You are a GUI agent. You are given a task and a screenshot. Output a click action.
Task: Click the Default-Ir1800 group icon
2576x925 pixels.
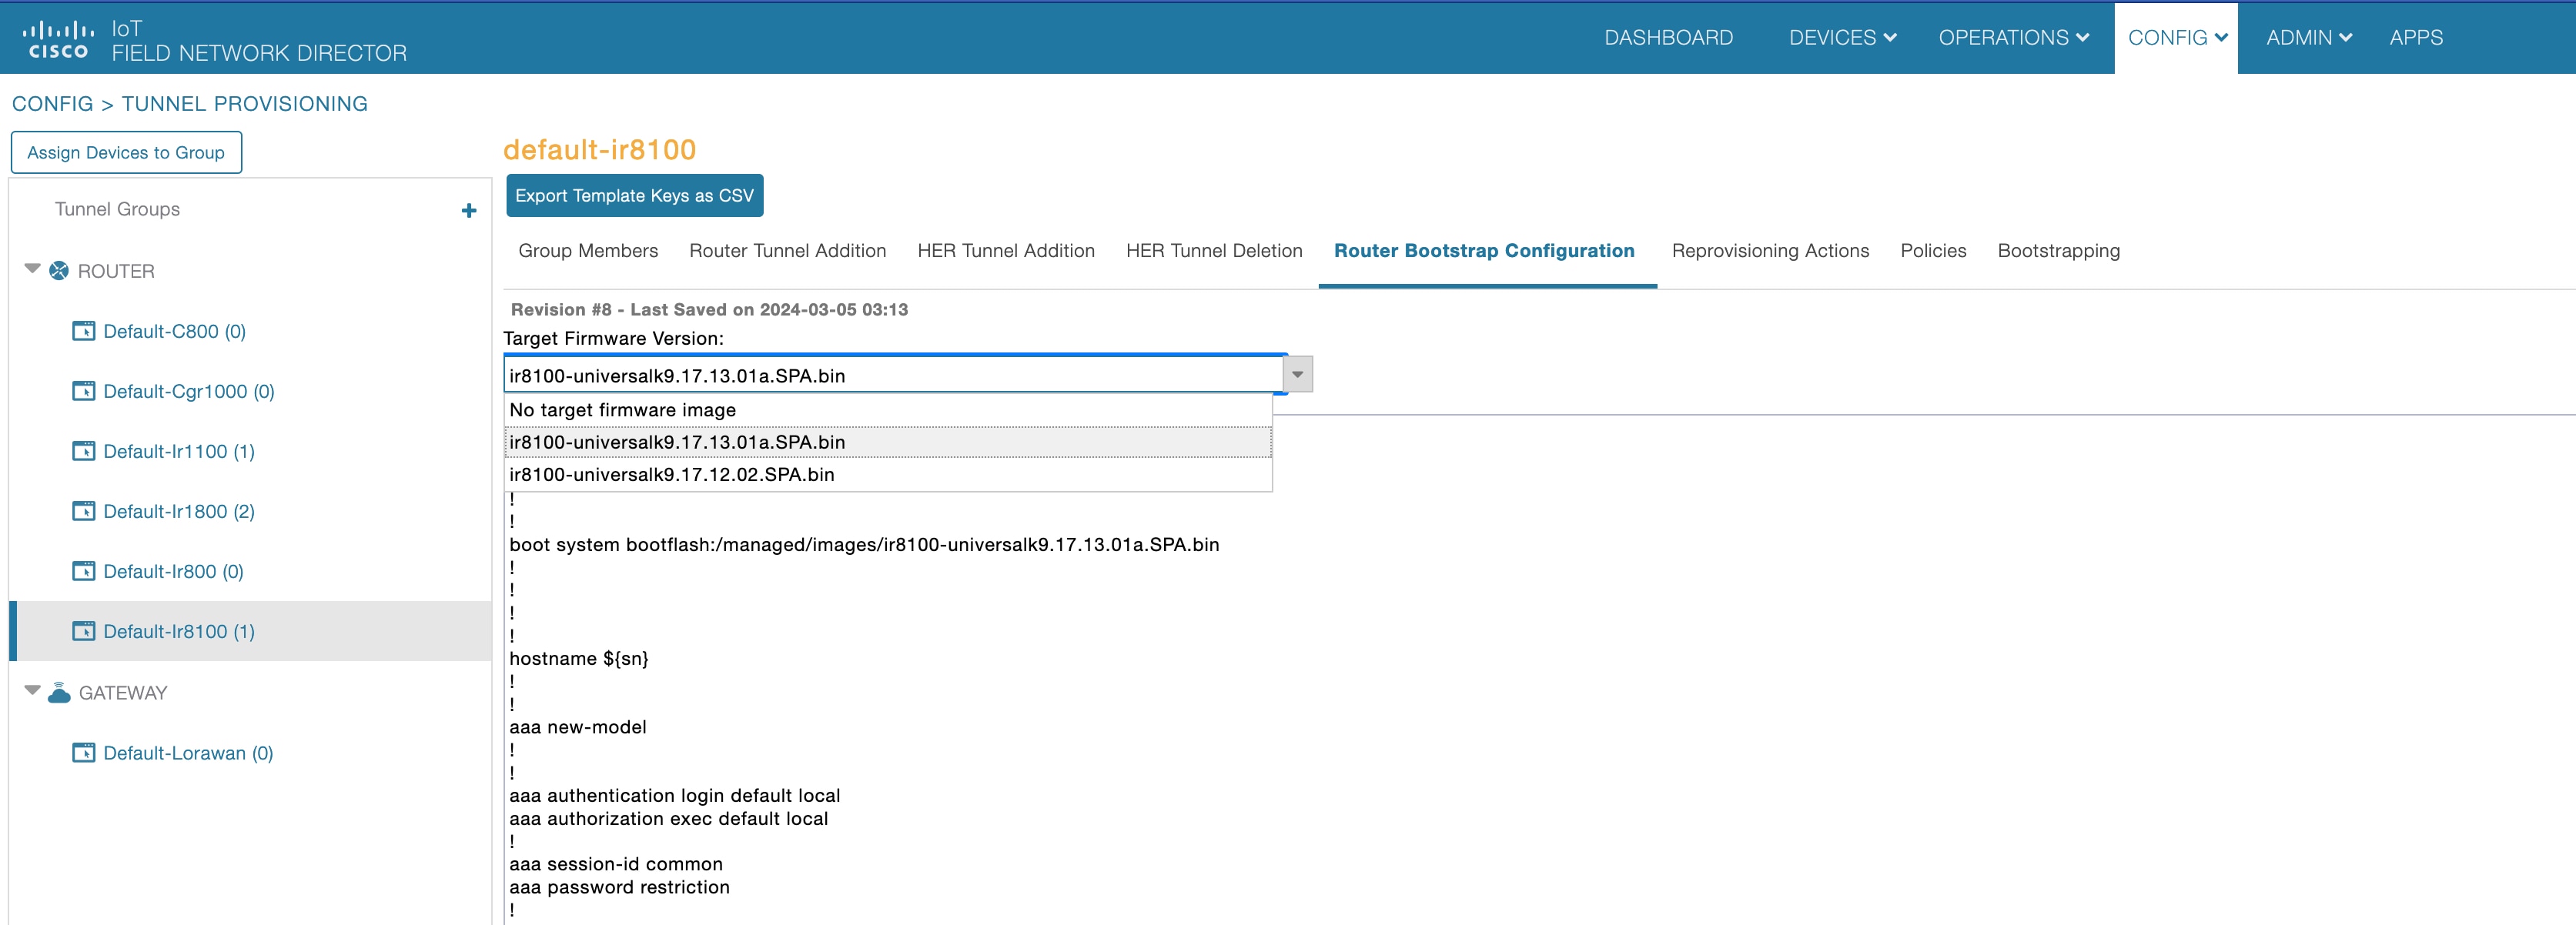(x=84, y=511)
